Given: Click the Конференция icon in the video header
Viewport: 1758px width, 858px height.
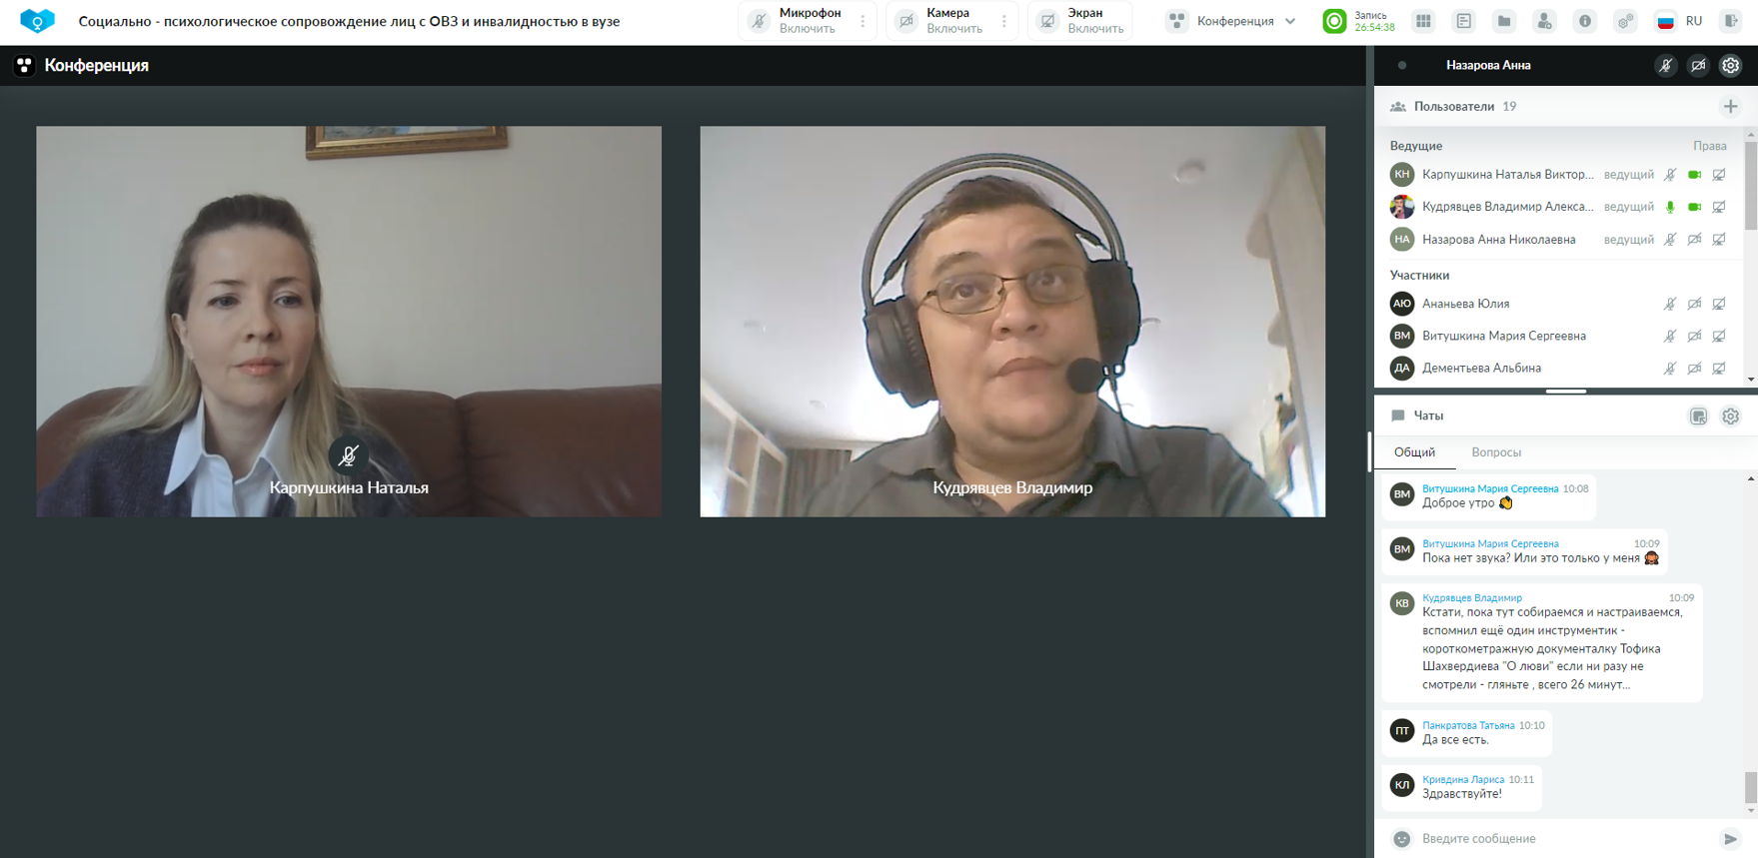Looking at the screenshot, I should point(24,66).
